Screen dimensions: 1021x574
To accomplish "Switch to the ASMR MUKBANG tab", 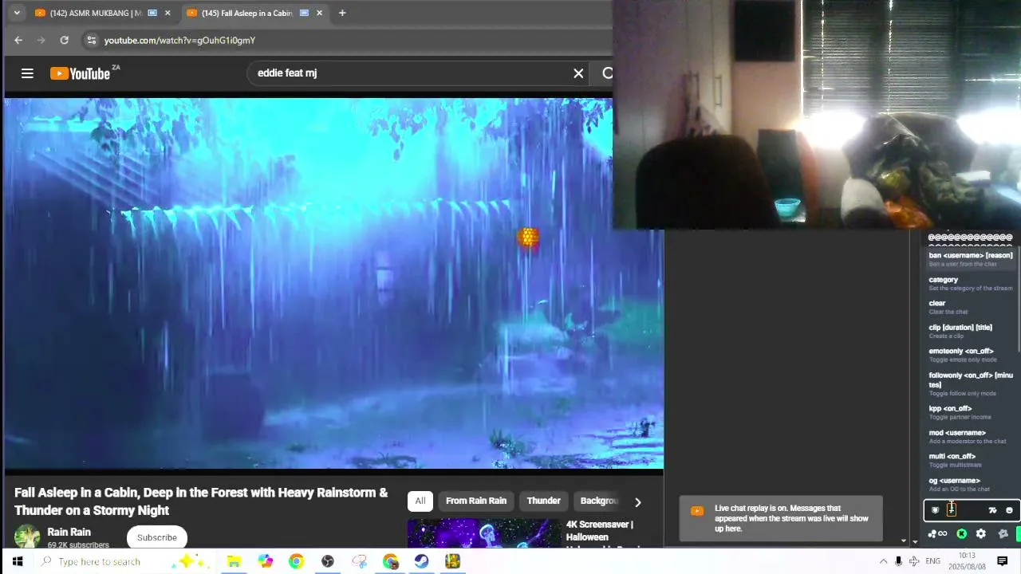I will pyautogui.click(x=96, y=13).
